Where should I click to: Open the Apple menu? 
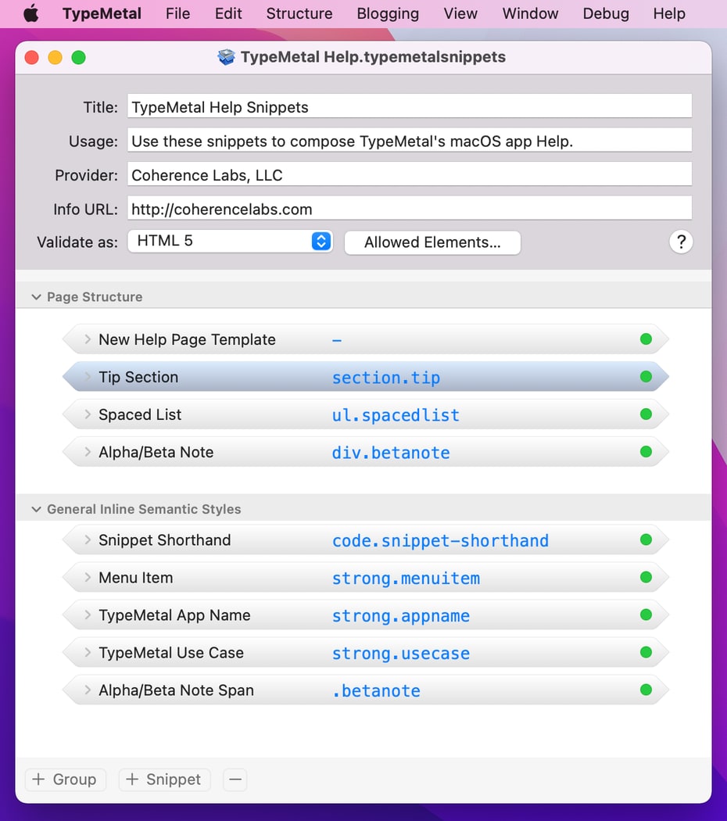tap(31, 13)
